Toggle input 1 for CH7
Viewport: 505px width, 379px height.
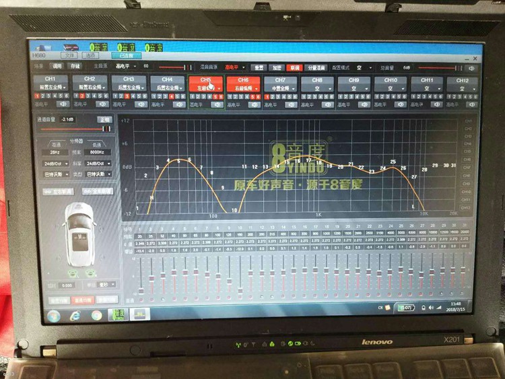tap(267, 97)
